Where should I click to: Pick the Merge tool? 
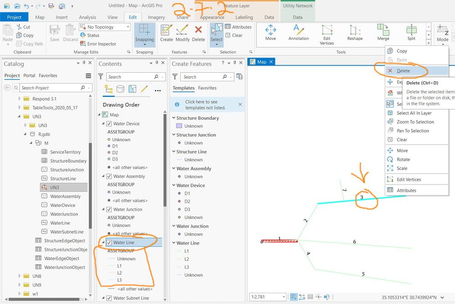click(383, 32)
